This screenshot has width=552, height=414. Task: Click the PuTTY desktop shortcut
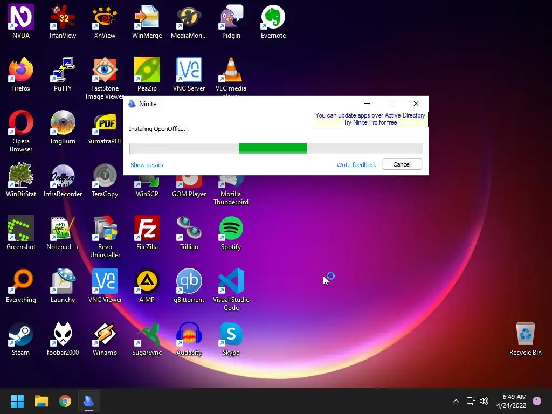(x=63, y=70)
